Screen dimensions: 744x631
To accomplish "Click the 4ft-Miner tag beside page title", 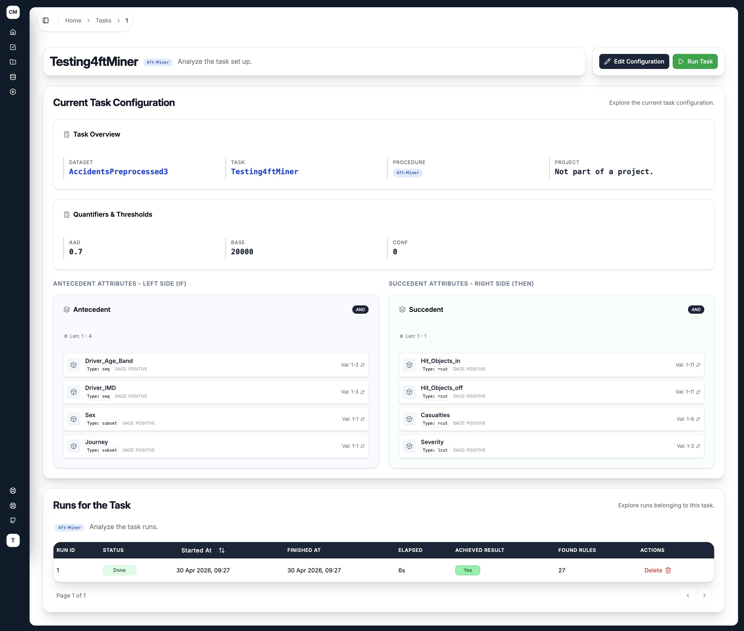I will 158,62.
